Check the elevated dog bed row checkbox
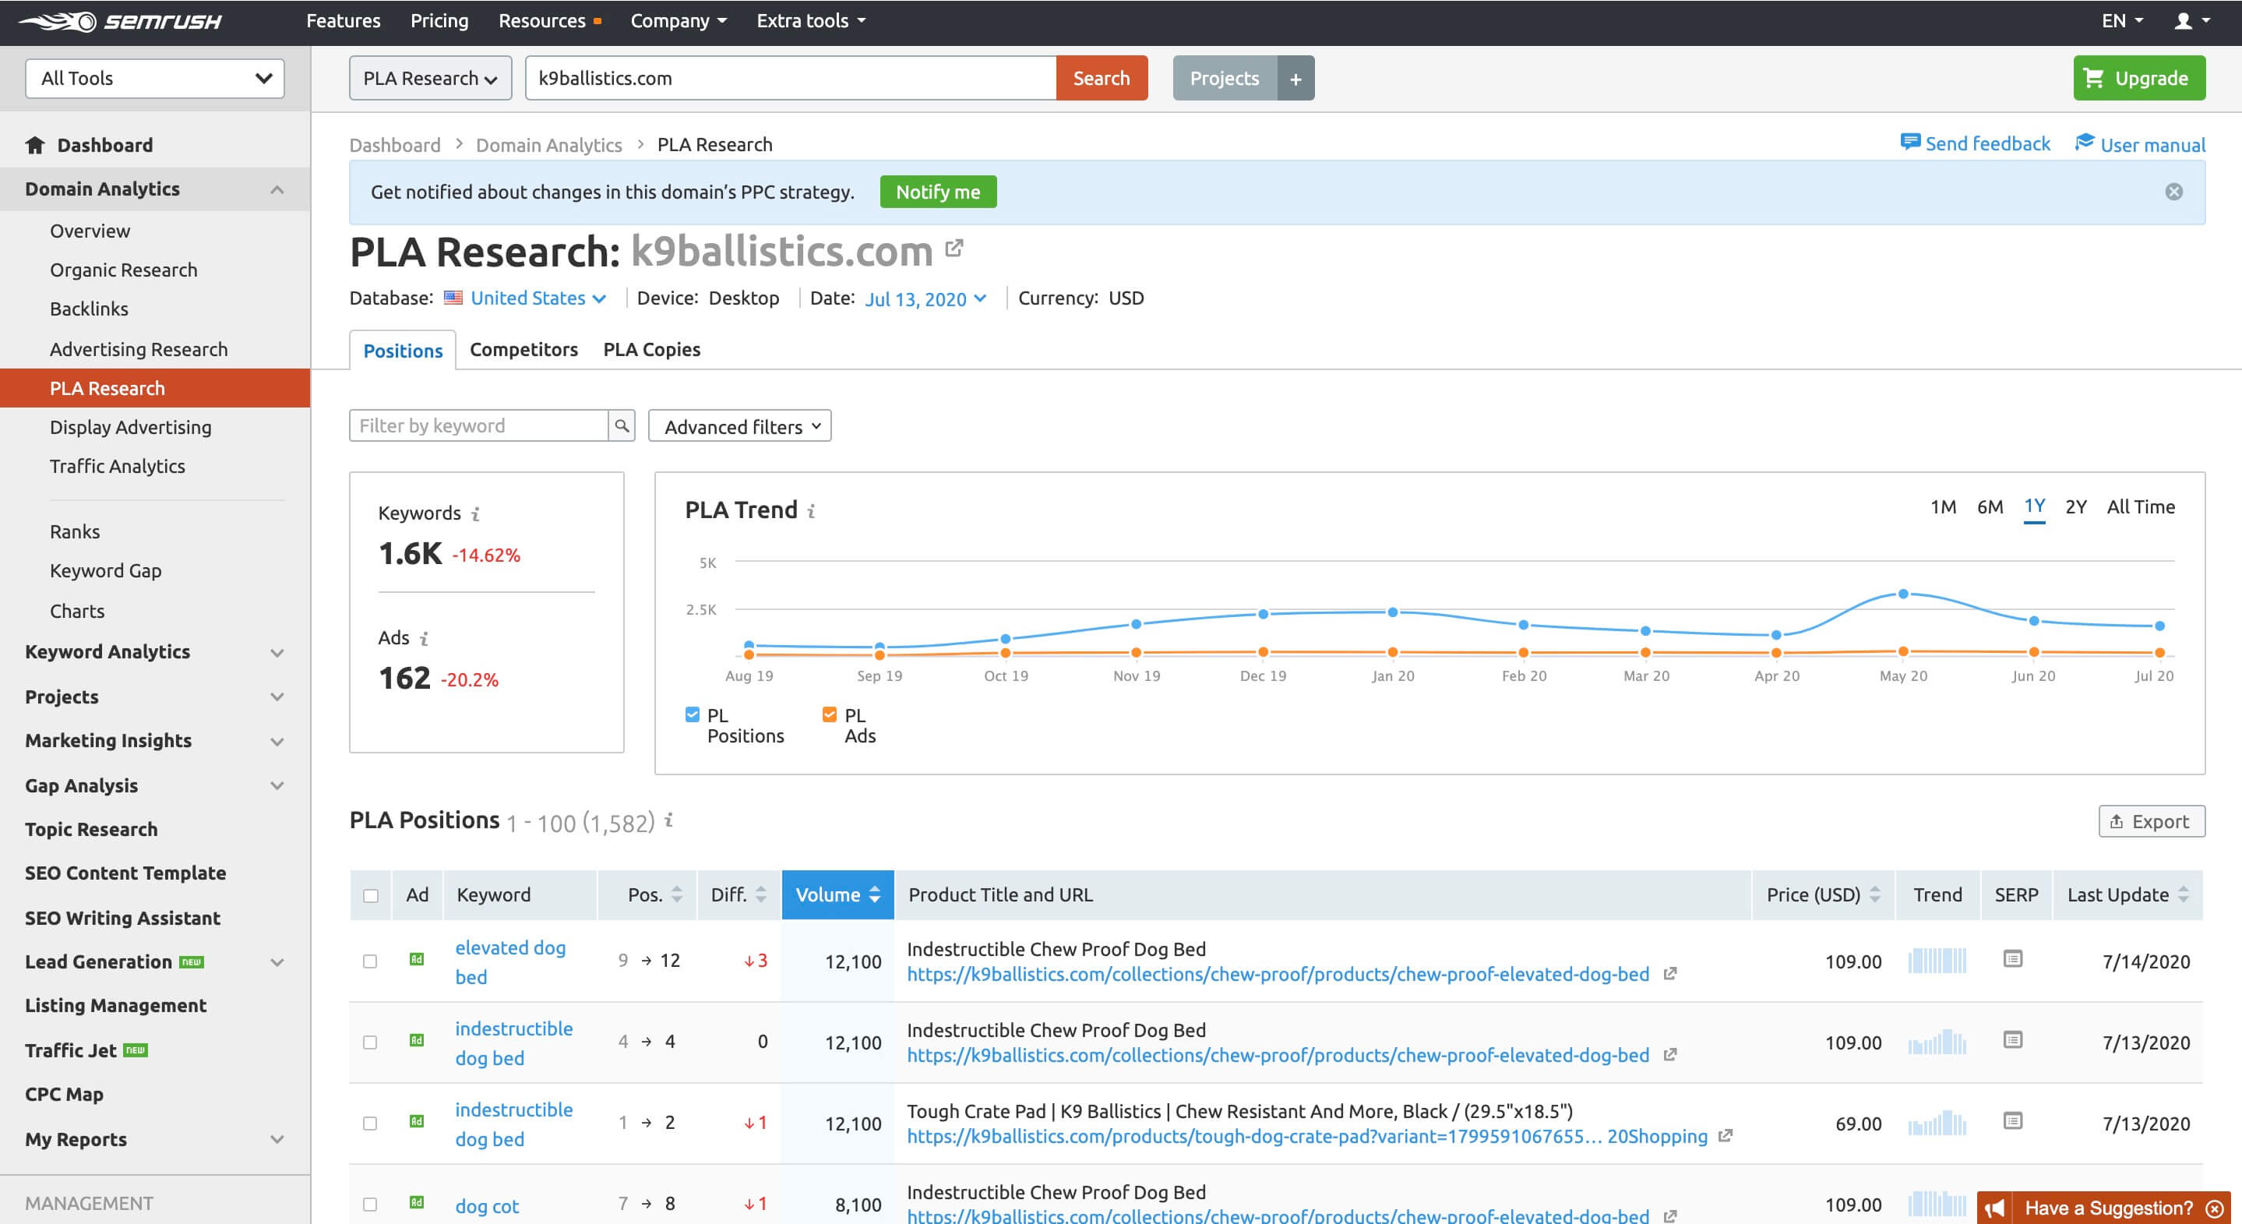The height and width of the screenshot is (1224, 2242). pyautogui.click(x=370, y=961)
